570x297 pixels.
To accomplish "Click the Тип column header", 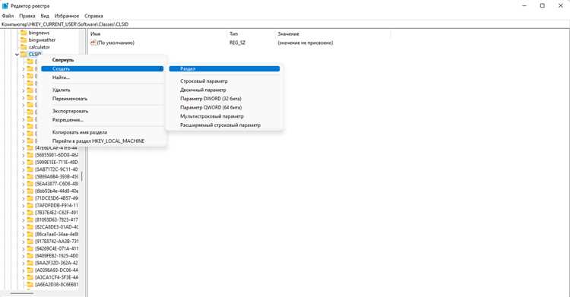I will coord(251,34).
